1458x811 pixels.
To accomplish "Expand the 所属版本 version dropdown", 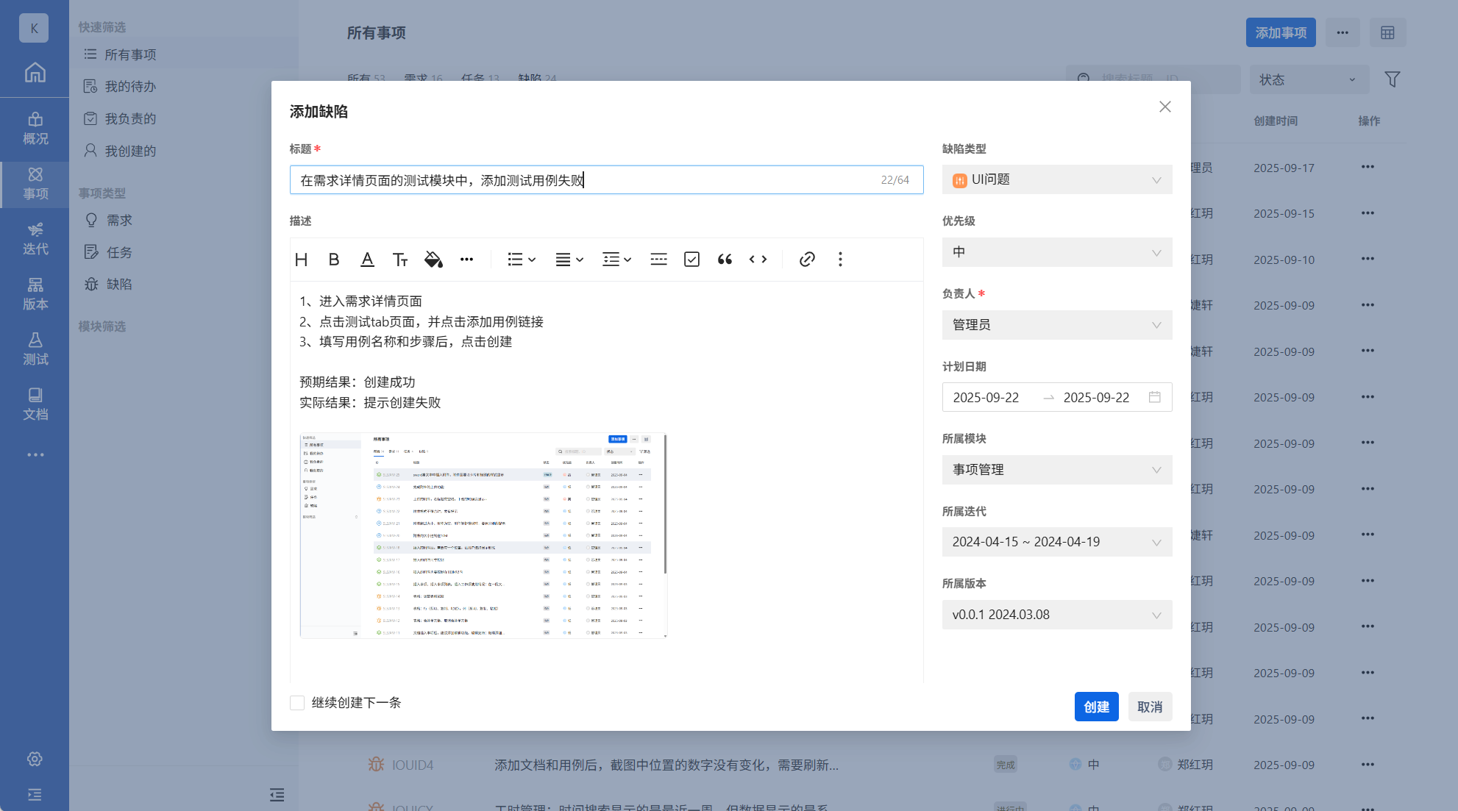I will (x=1056, y=615).
